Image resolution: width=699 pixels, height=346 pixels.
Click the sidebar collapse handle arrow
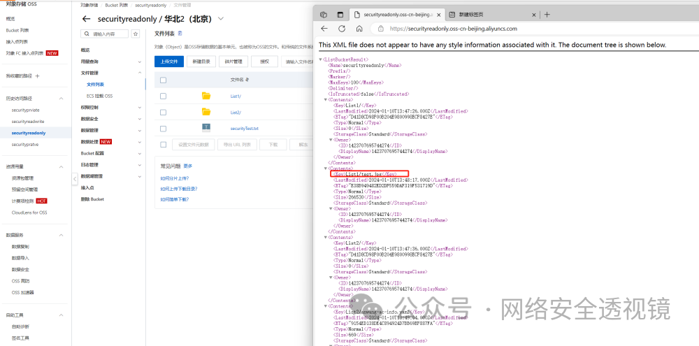click(x=75, y=178)
